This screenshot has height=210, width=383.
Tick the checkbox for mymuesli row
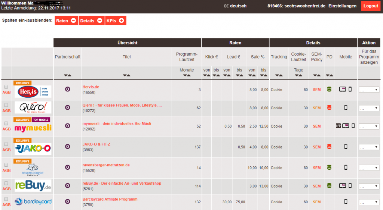[6, 123]
